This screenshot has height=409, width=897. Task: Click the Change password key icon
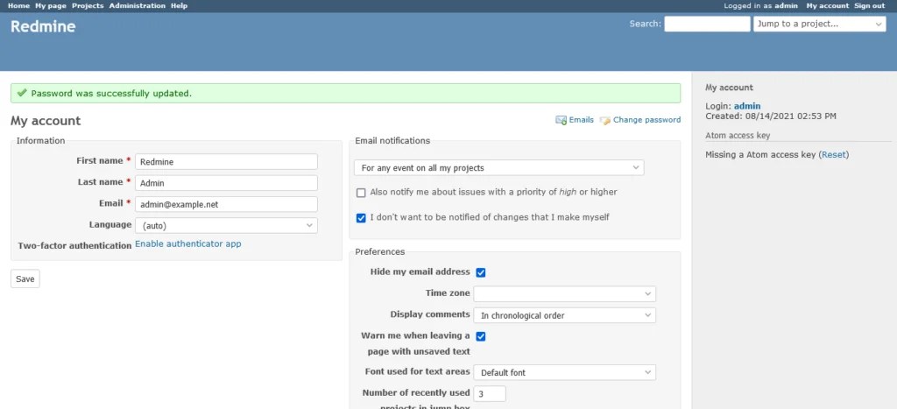coord(604,120)
